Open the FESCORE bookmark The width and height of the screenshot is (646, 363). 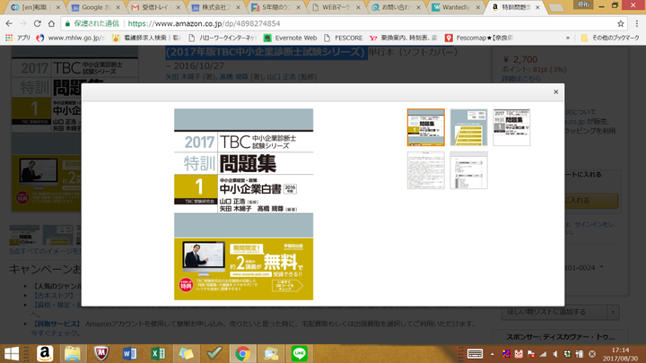pos(343,38)
